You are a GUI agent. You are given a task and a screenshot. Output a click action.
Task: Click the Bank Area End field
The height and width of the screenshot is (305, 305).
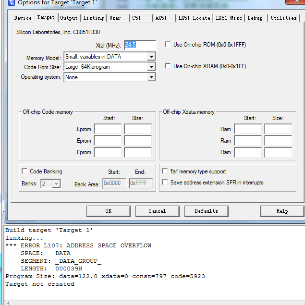coord(141,183)
